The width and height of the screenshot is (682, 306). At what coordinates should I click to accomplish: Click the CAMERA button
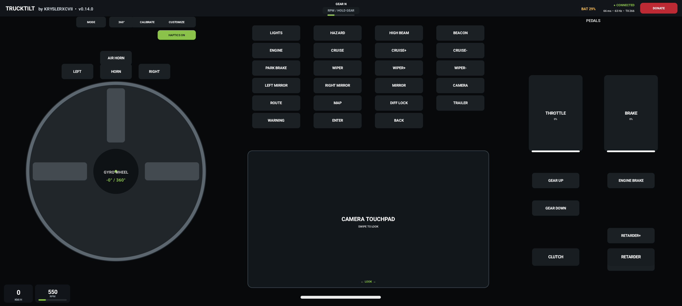[x=460, y=85]
